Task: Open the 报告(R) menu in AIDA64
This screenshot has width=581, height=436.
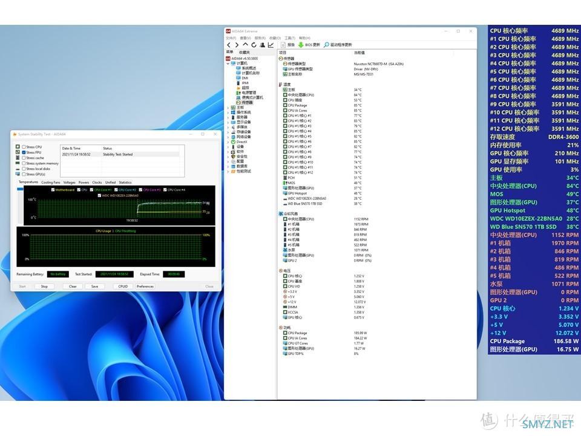Action: (x=260, y=38)
